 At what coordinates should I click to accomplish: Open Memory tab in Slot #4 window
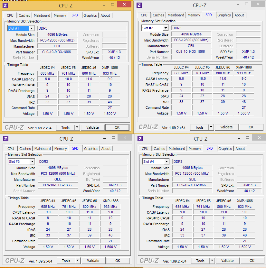point(195,149)
